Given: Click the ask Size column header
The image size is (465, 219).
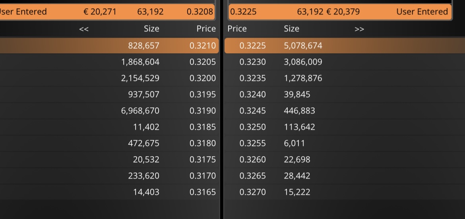Looking at the screenshot, I should [291, 29].
